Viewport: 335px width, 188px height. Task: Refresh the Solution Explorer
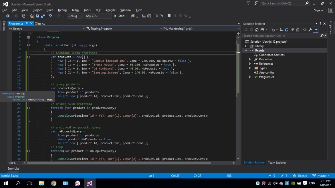pyautogui.click(x=286, y=30)
